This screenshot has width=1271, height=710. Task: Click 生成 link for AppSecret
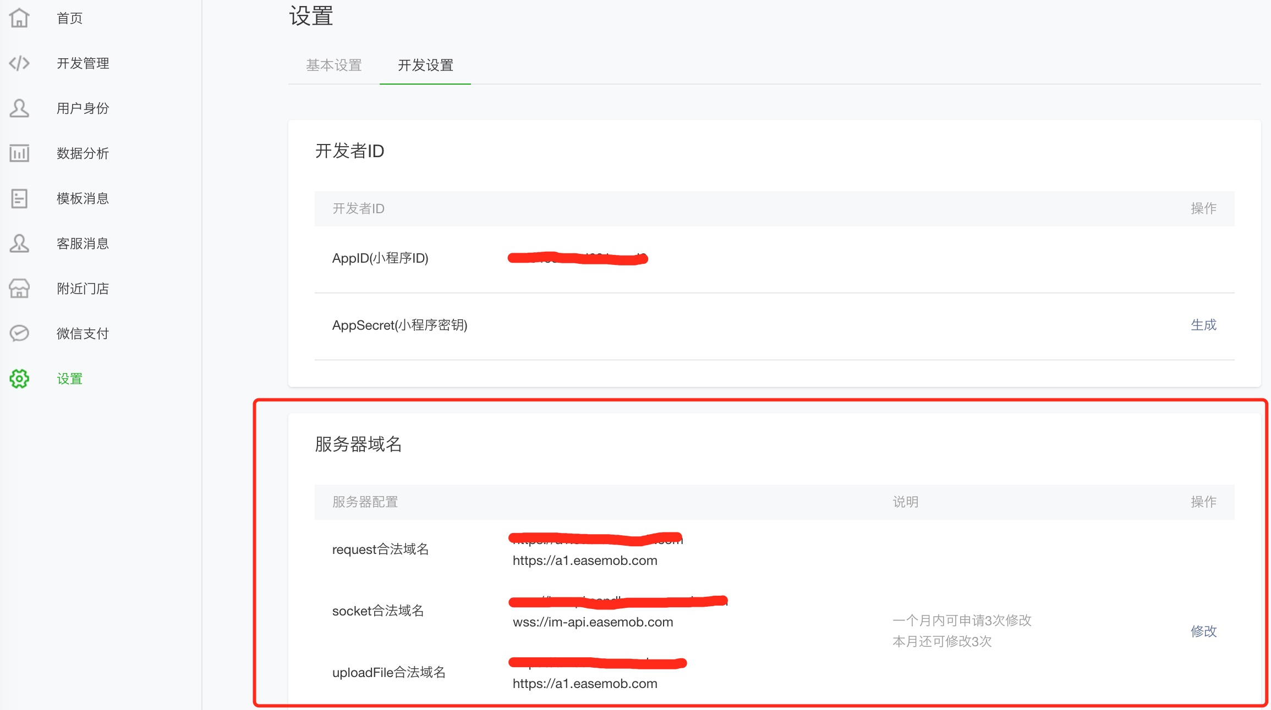1204,325
